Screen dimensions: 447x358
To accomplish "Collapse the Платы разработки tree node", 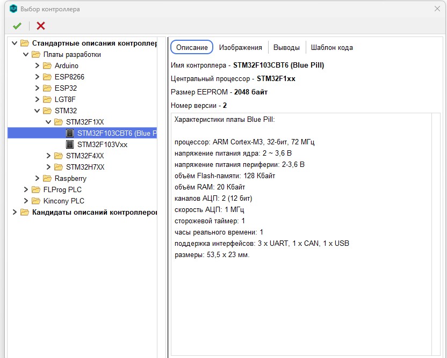I will pos(26,54).
